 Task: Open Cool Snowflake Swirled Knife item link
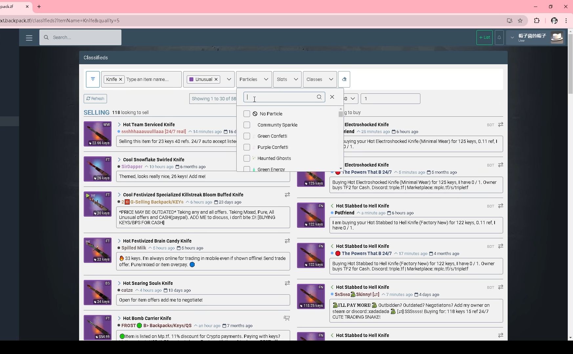point(154,160)
